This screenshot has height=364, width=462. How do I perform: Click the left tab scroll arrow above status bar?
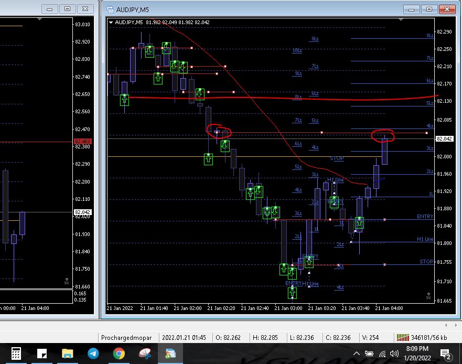click(x=446, y=325)
